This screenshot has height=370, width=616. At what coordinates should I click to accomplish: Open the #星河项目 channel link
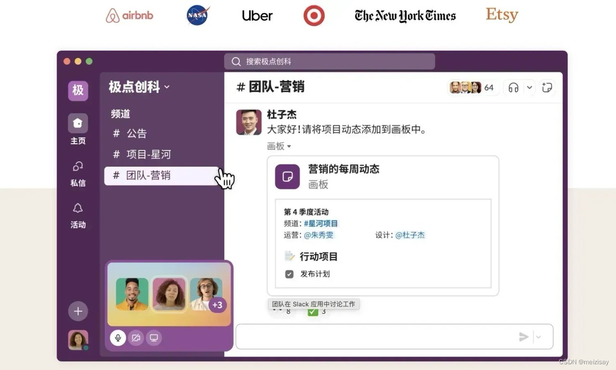click(321, 224)
